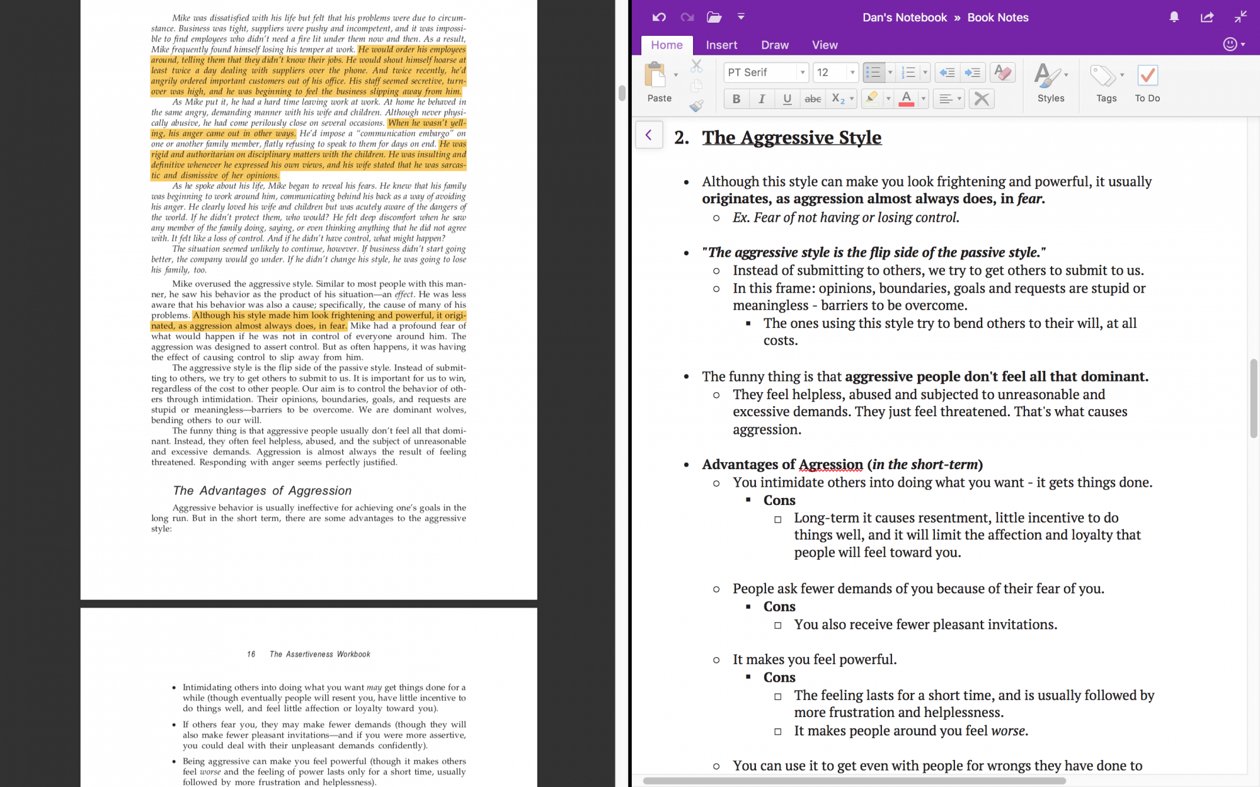1260x787 pixels.
Task: Open the highlight color picker arrow
Action: coord(888,99)
